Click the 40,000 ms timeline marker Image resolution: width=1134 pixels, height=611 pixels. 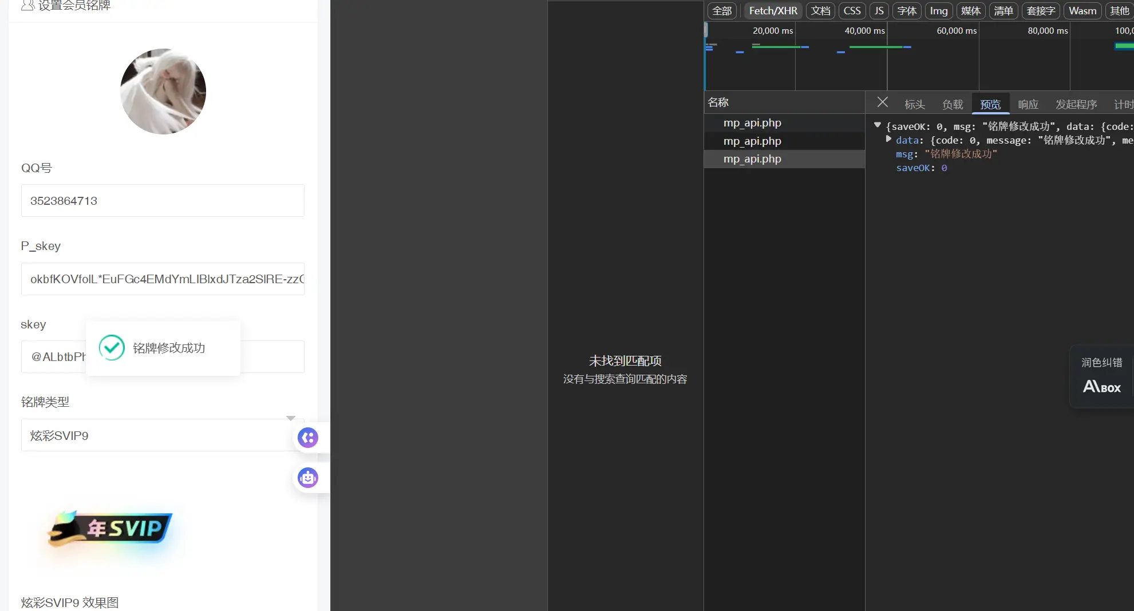(x=864, y=31)
